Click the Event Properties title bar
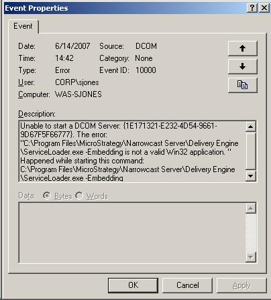The width and height of the screenshot is (271, 300). 125,8
